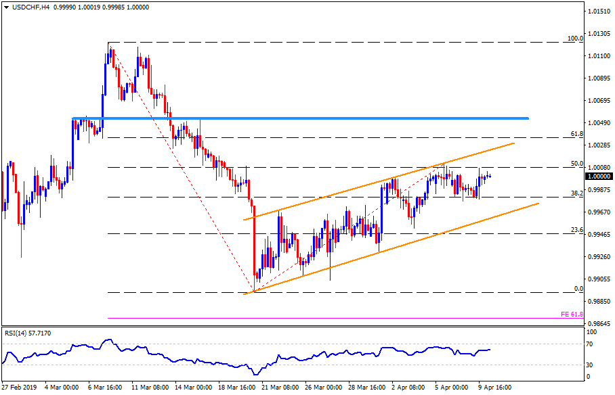Select the 38.2 Fibonacci level label
Image resolution: width=615 pixels, height=395 pixels.
coord(576,193)
